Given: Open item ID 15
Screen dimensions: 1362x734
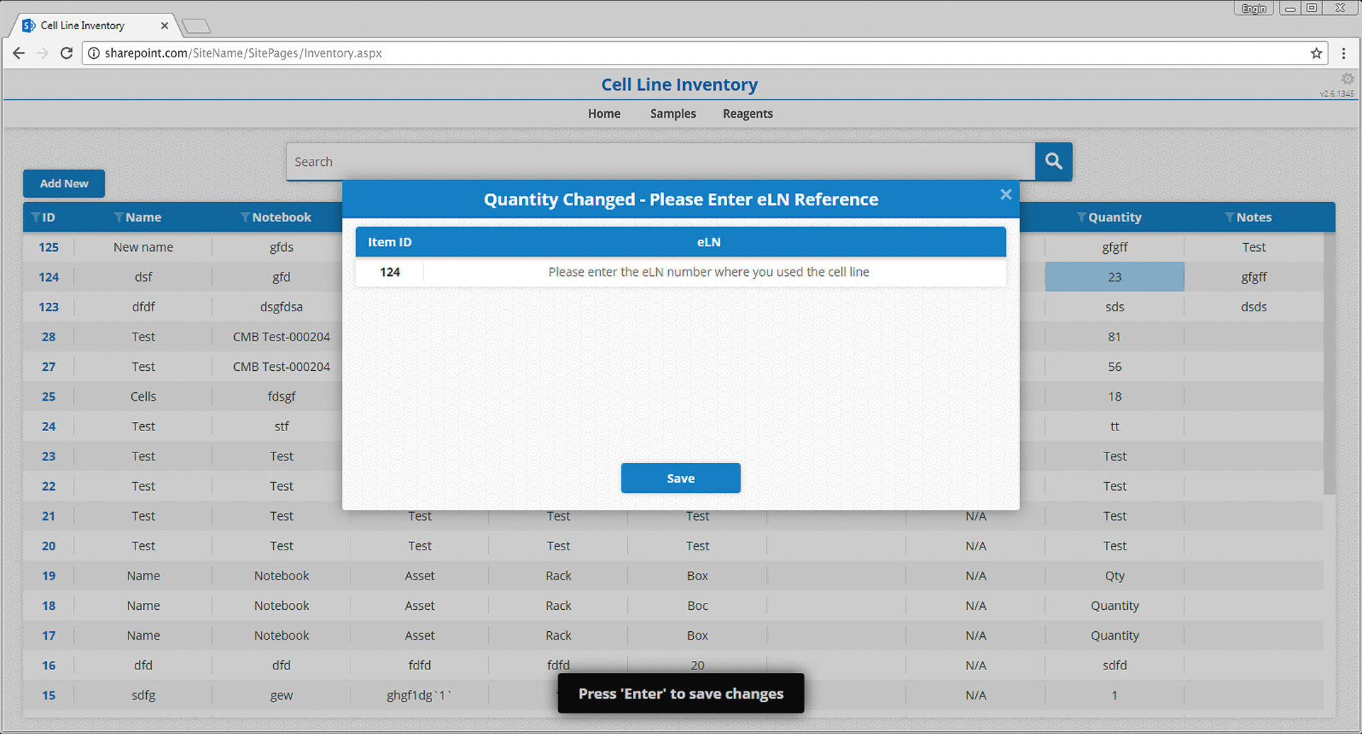Looking at the screenshot, I should [48, 695].
